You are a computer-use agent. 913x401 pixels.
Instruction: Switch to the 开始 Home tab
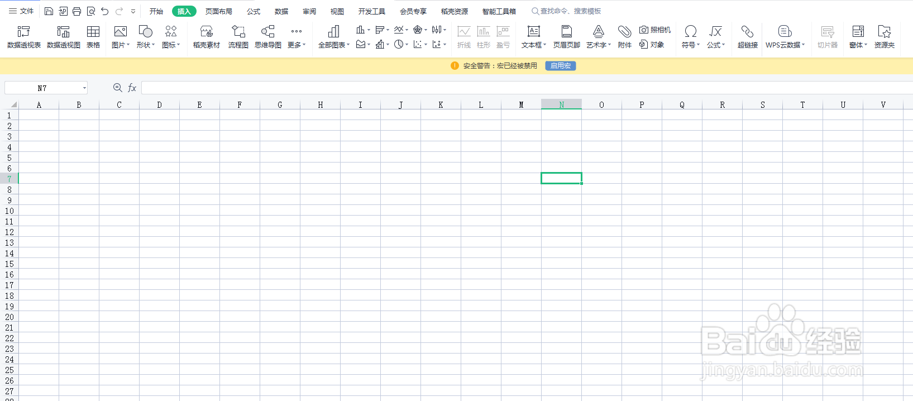(156, 11)
